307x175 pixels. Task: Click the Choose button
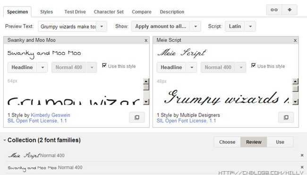(227, 142)
